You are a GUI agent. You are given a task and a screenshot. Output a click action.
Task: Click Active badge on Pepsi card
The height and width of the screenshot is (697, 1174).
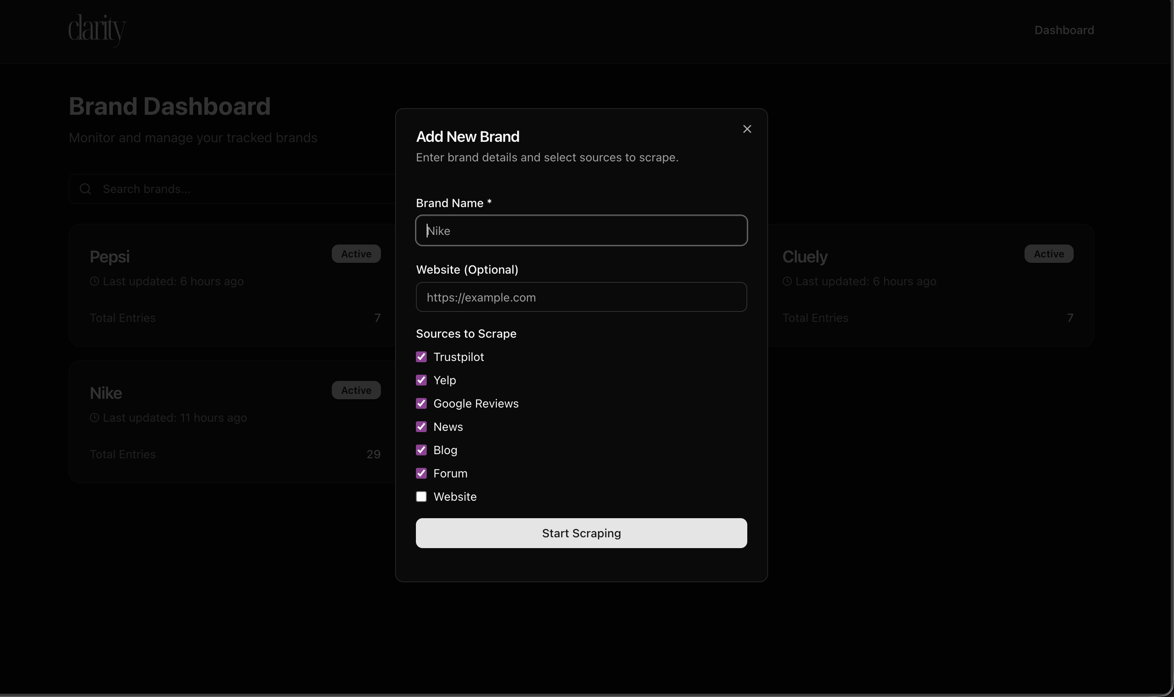(x=356, y=254)
